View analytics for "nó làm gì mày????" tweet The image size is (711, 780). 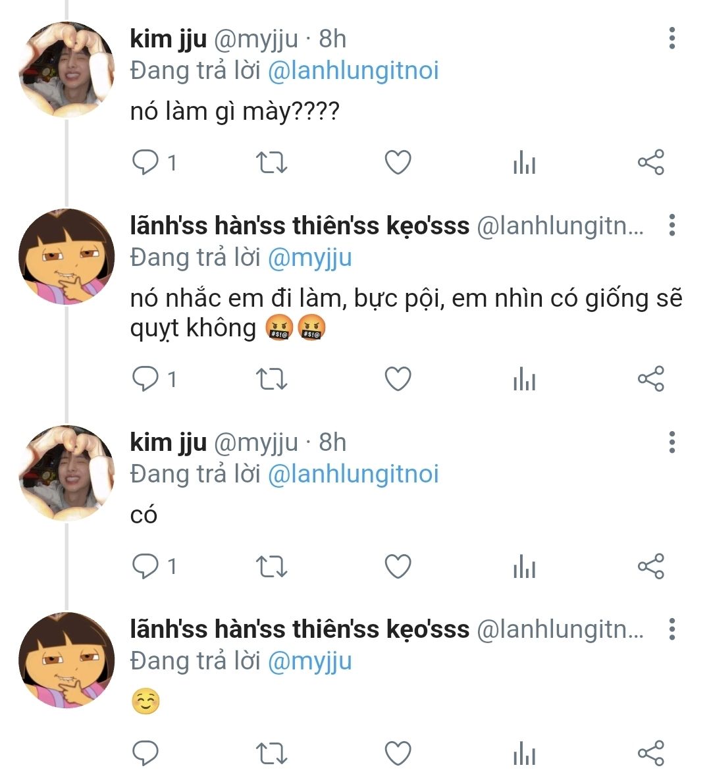524,162
